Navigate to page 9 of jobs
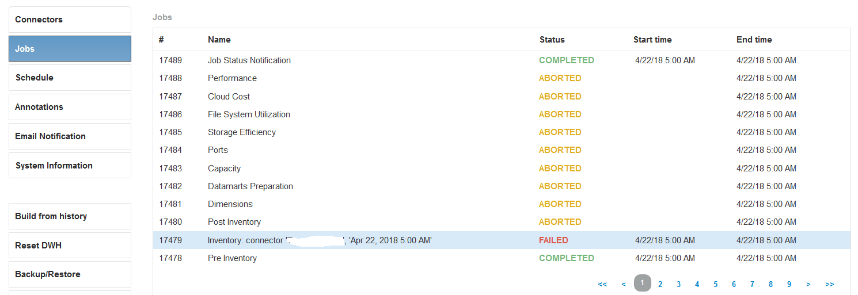Image resolution: width=858 pixels, height=295 pixels. (x=789, y=284)
